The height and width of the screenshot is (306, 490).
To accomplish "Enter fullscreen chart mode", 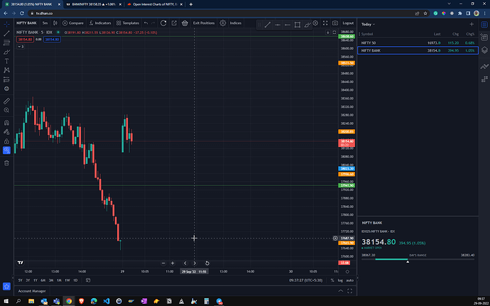I will tap(325, 23).
